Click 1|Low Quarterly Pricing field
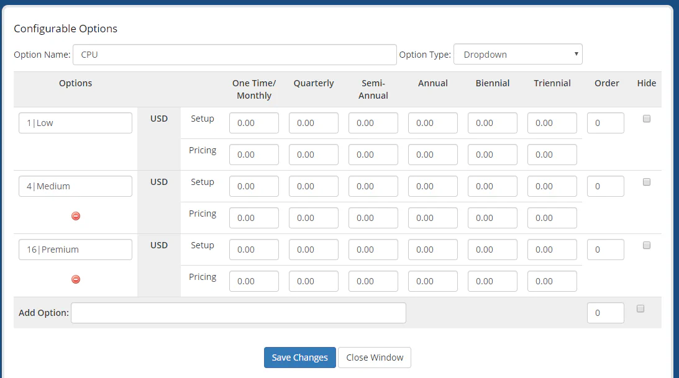Viewport: 679px width, 378px height. [x=313, y=155]
